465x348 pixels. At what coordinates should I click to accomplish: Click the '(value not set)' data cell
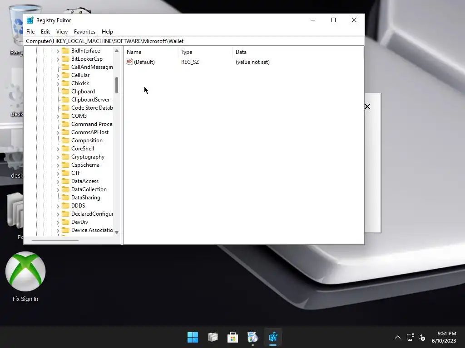[252, 62]
